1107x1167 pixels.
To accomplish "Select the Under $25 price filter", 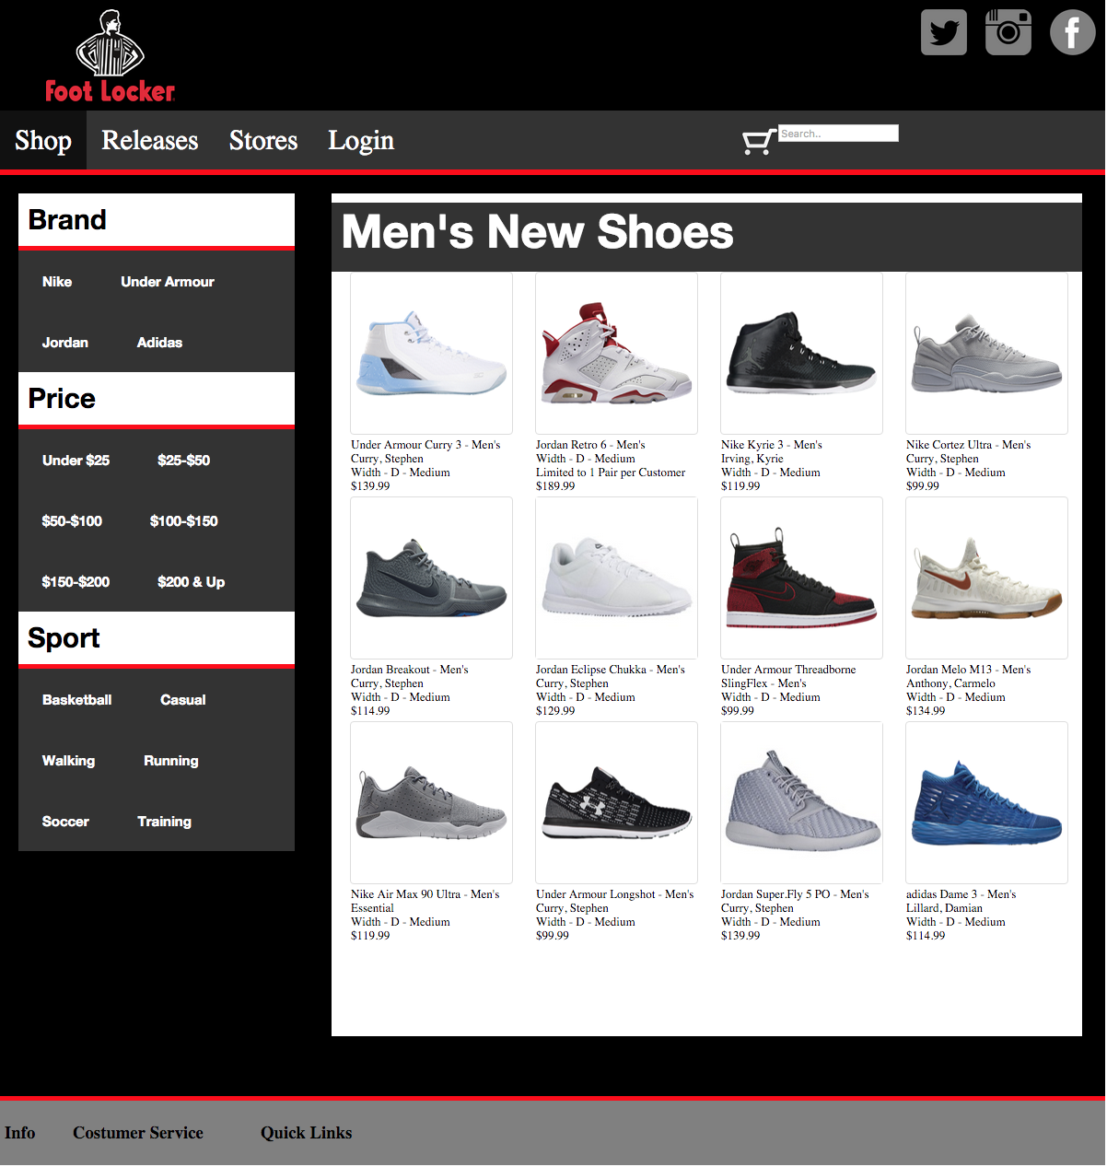I will point(76,461).
